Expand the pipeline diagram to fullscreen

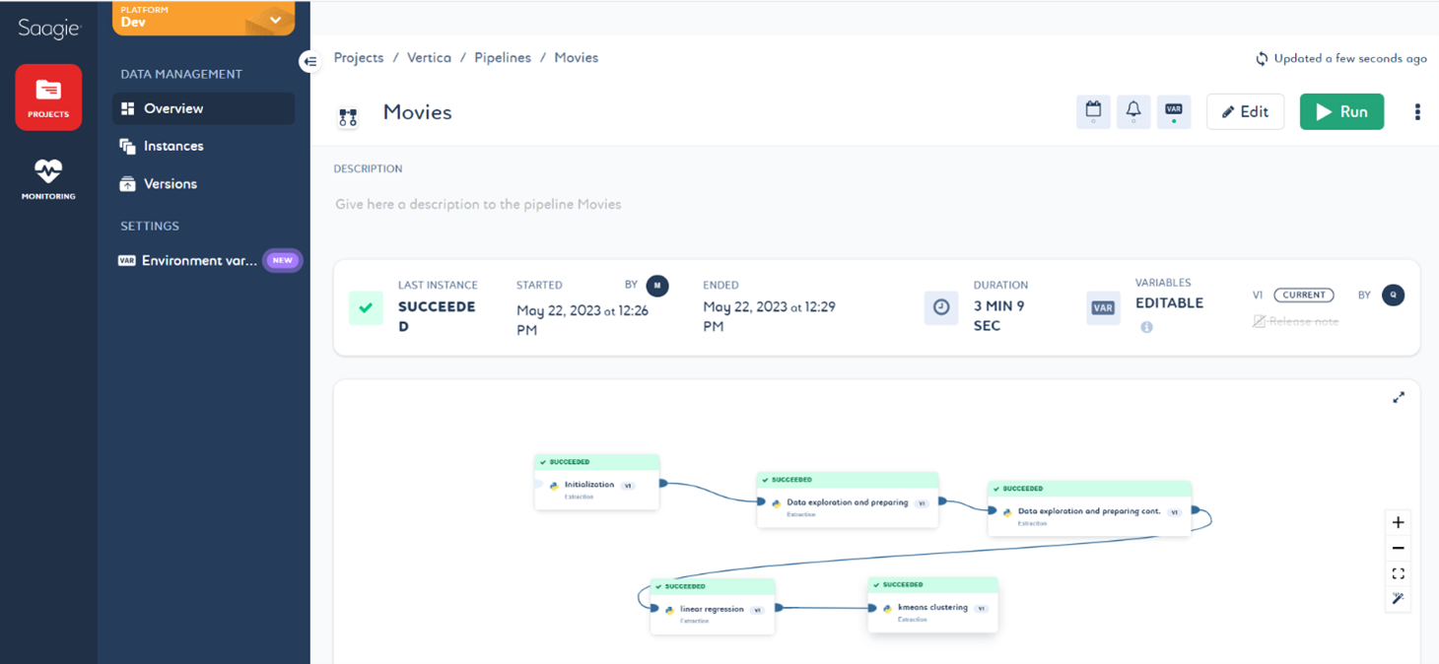[x=1399, y=397]
